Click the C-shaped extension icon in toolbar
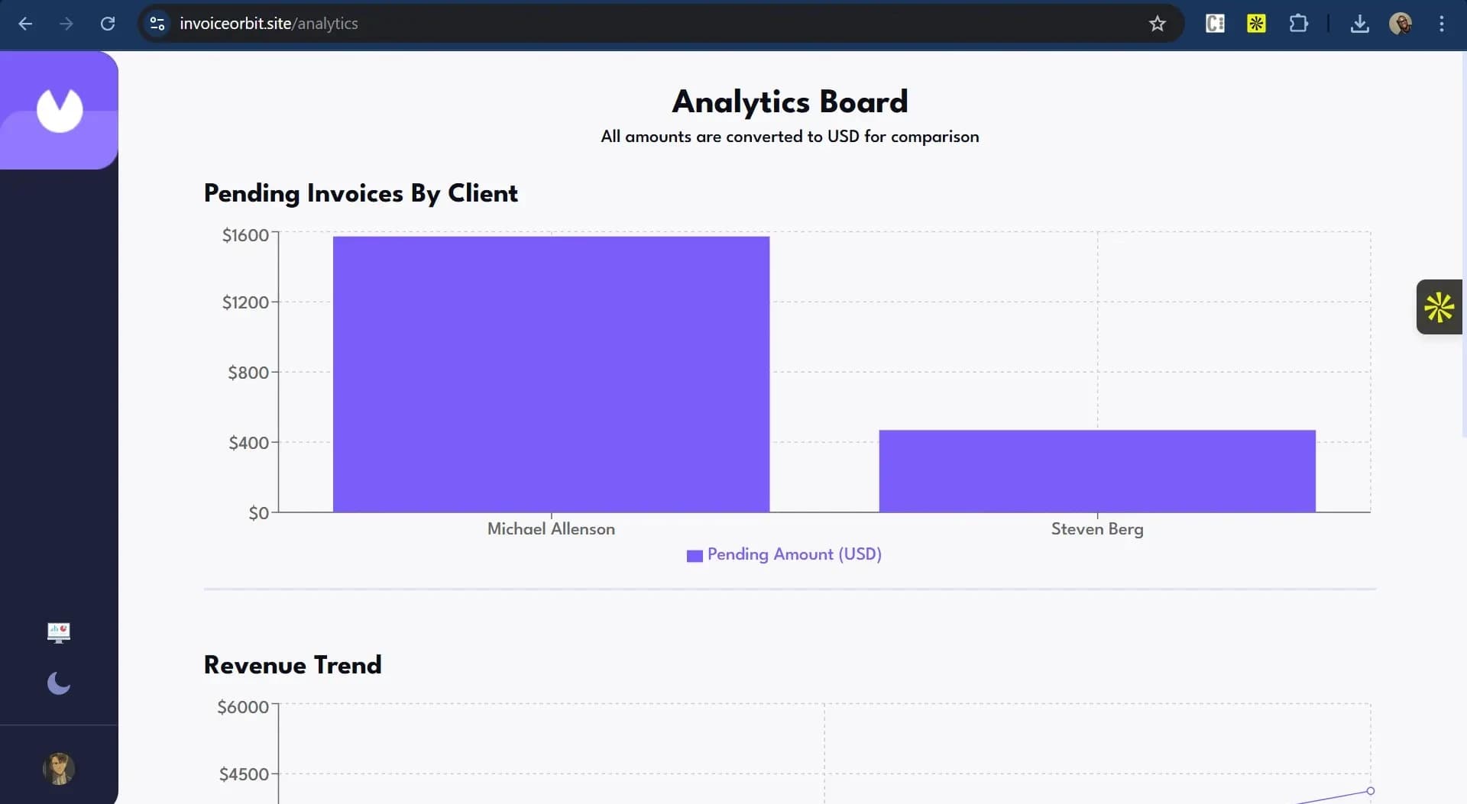The image size is (1467, 804). (1214, 24)
